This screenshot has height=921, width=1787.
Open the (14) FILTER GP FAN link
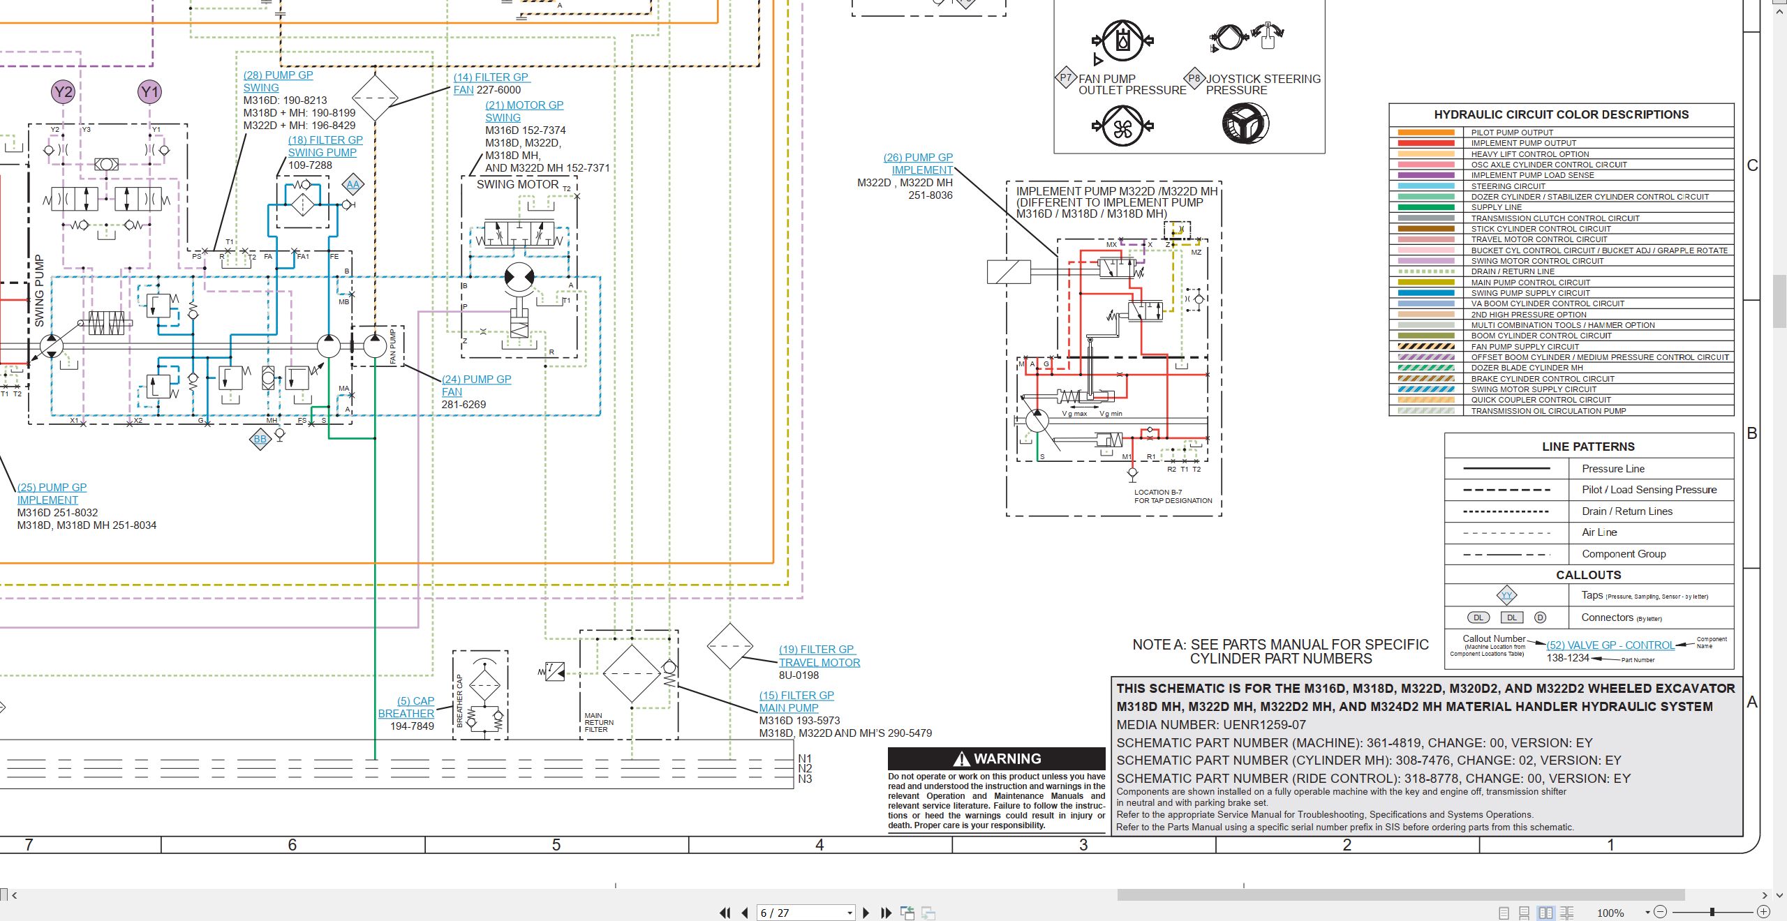tap(491, 83)
